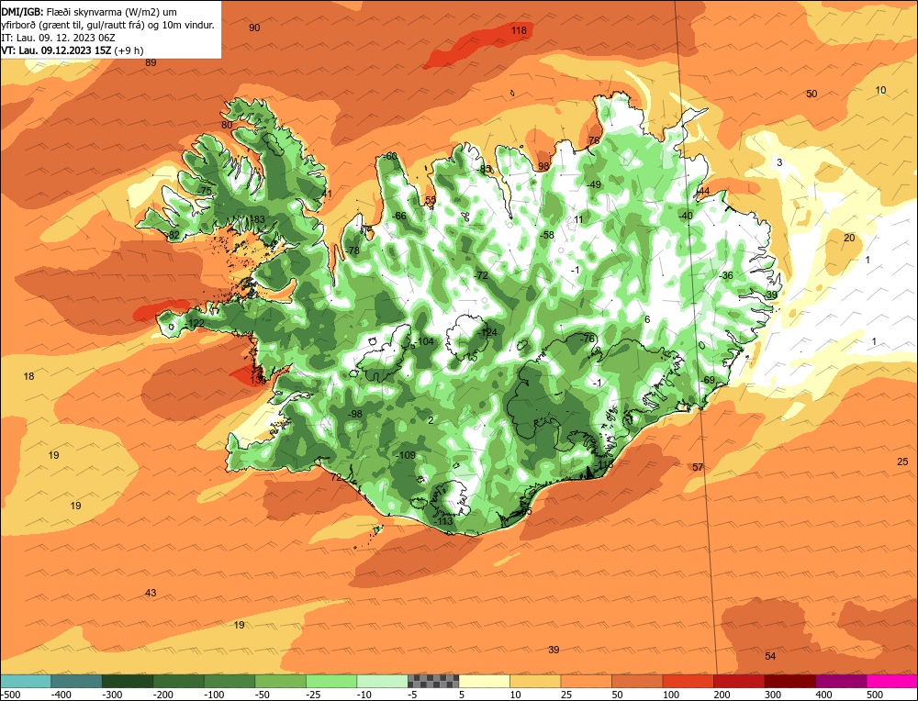Click the light teal -500 to -400 legend swatch

pyautogui.click(x=26, y=681)
